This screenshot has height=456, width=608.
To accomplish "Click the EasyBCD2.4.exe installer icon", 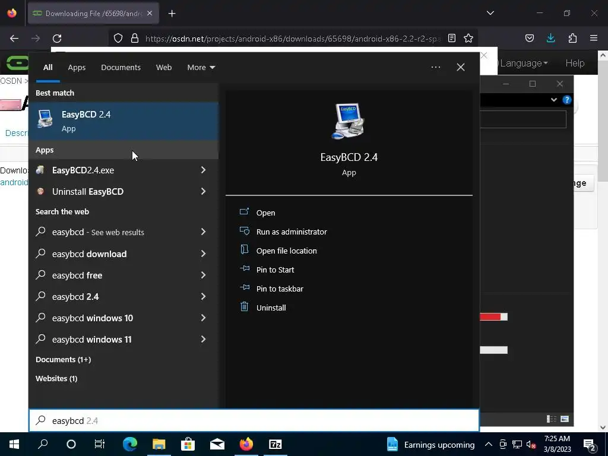I will (40, 170).
